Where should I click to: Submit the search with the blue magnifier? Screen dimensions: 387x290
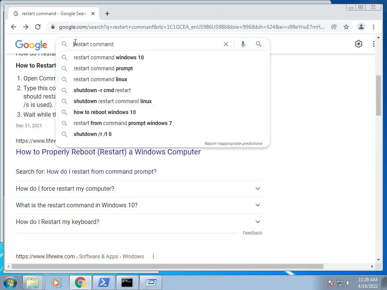point(259,44)
